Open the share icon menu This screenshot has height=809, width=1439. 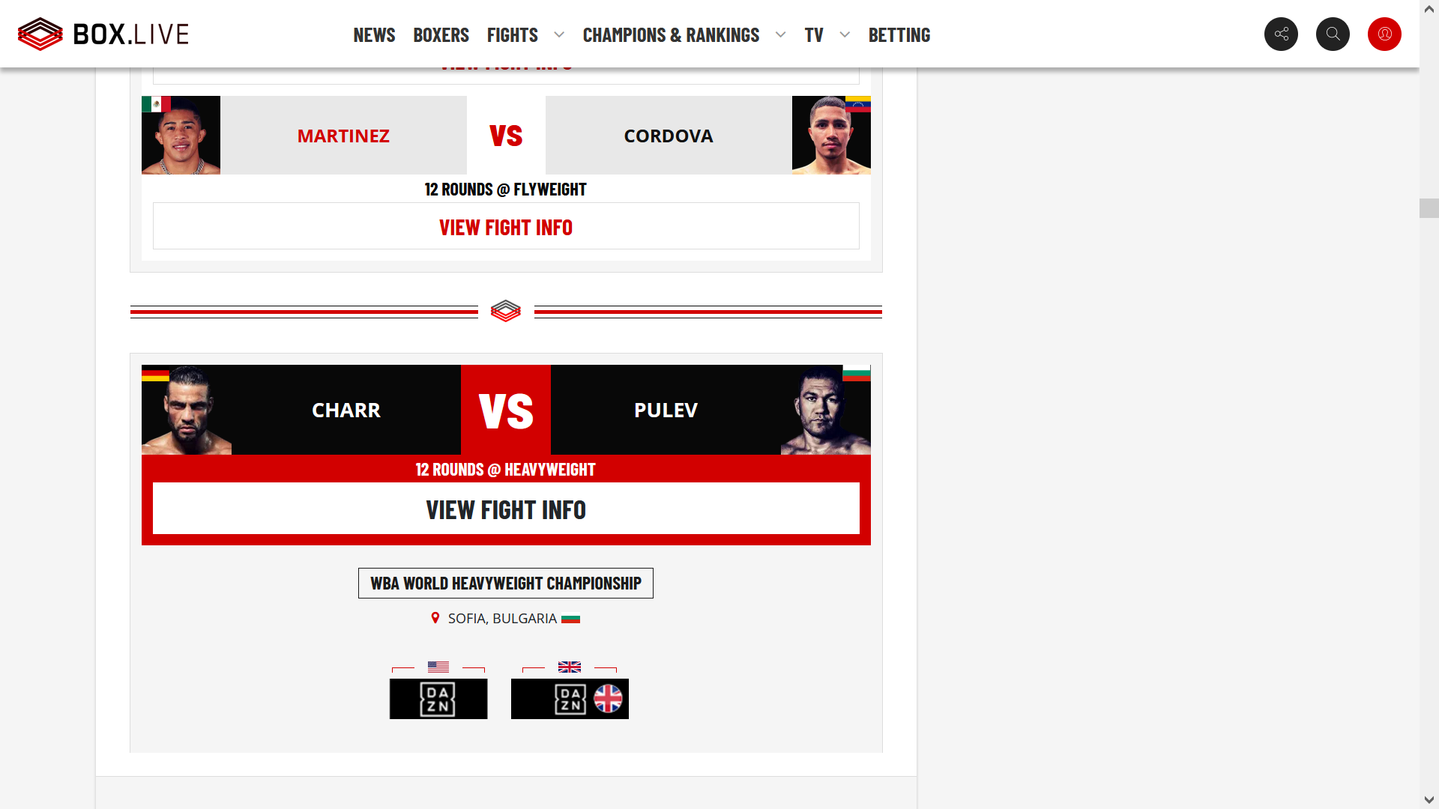1281,34
